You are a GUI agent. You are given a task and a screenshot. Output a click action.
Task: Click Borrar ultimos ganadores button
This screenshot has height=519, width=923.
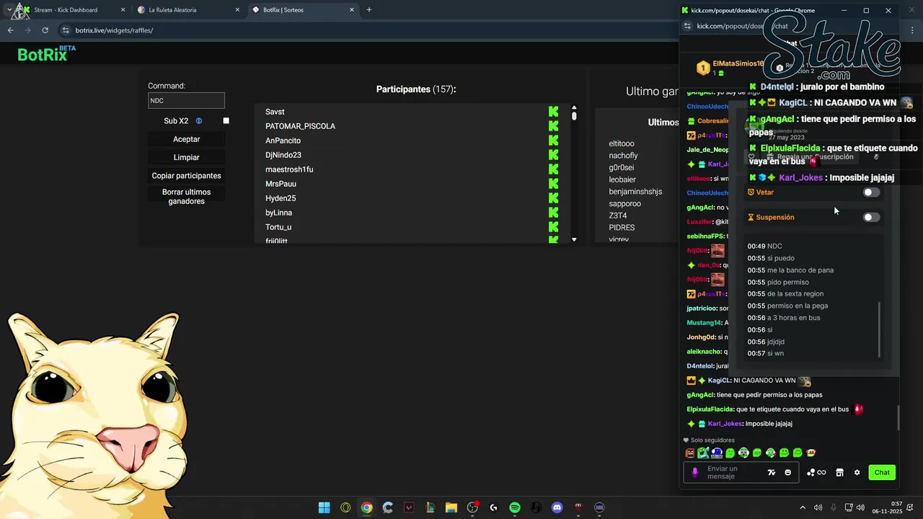(187, 197)
